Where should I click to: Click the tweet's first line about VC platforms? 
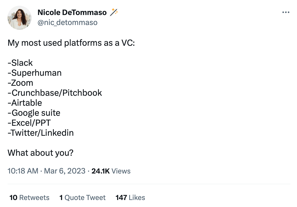(x=71, y=43)
